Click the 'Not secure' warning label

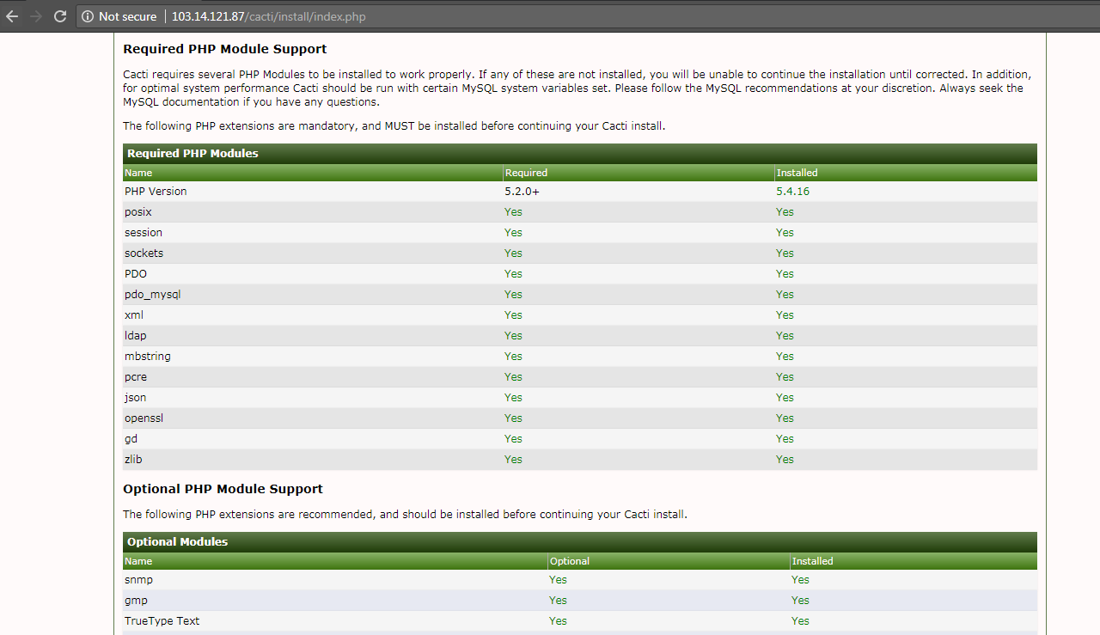coord(127,15)
